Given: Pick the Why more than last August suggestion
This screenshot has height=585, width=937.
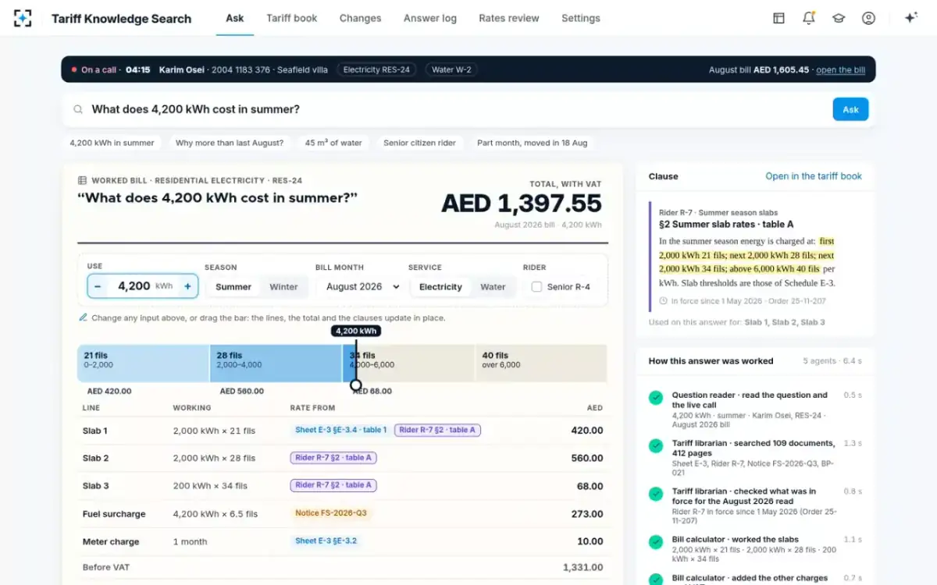Looking at the screenshot, I should (230, 143).
